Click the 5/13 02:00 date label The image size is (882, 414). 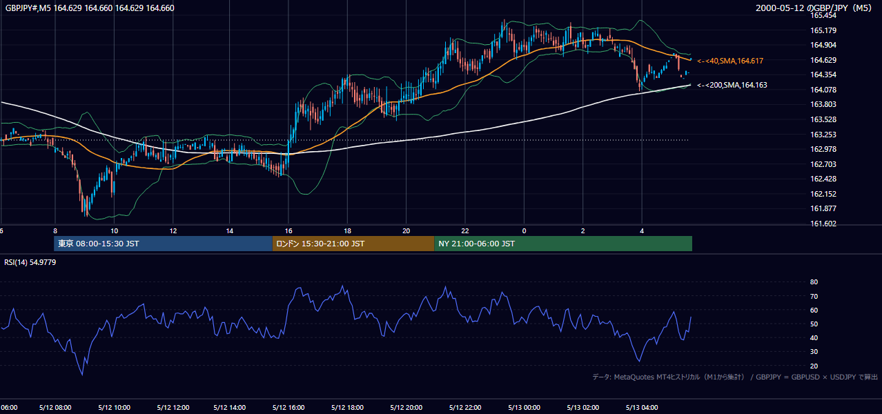[x=582, y=408]
